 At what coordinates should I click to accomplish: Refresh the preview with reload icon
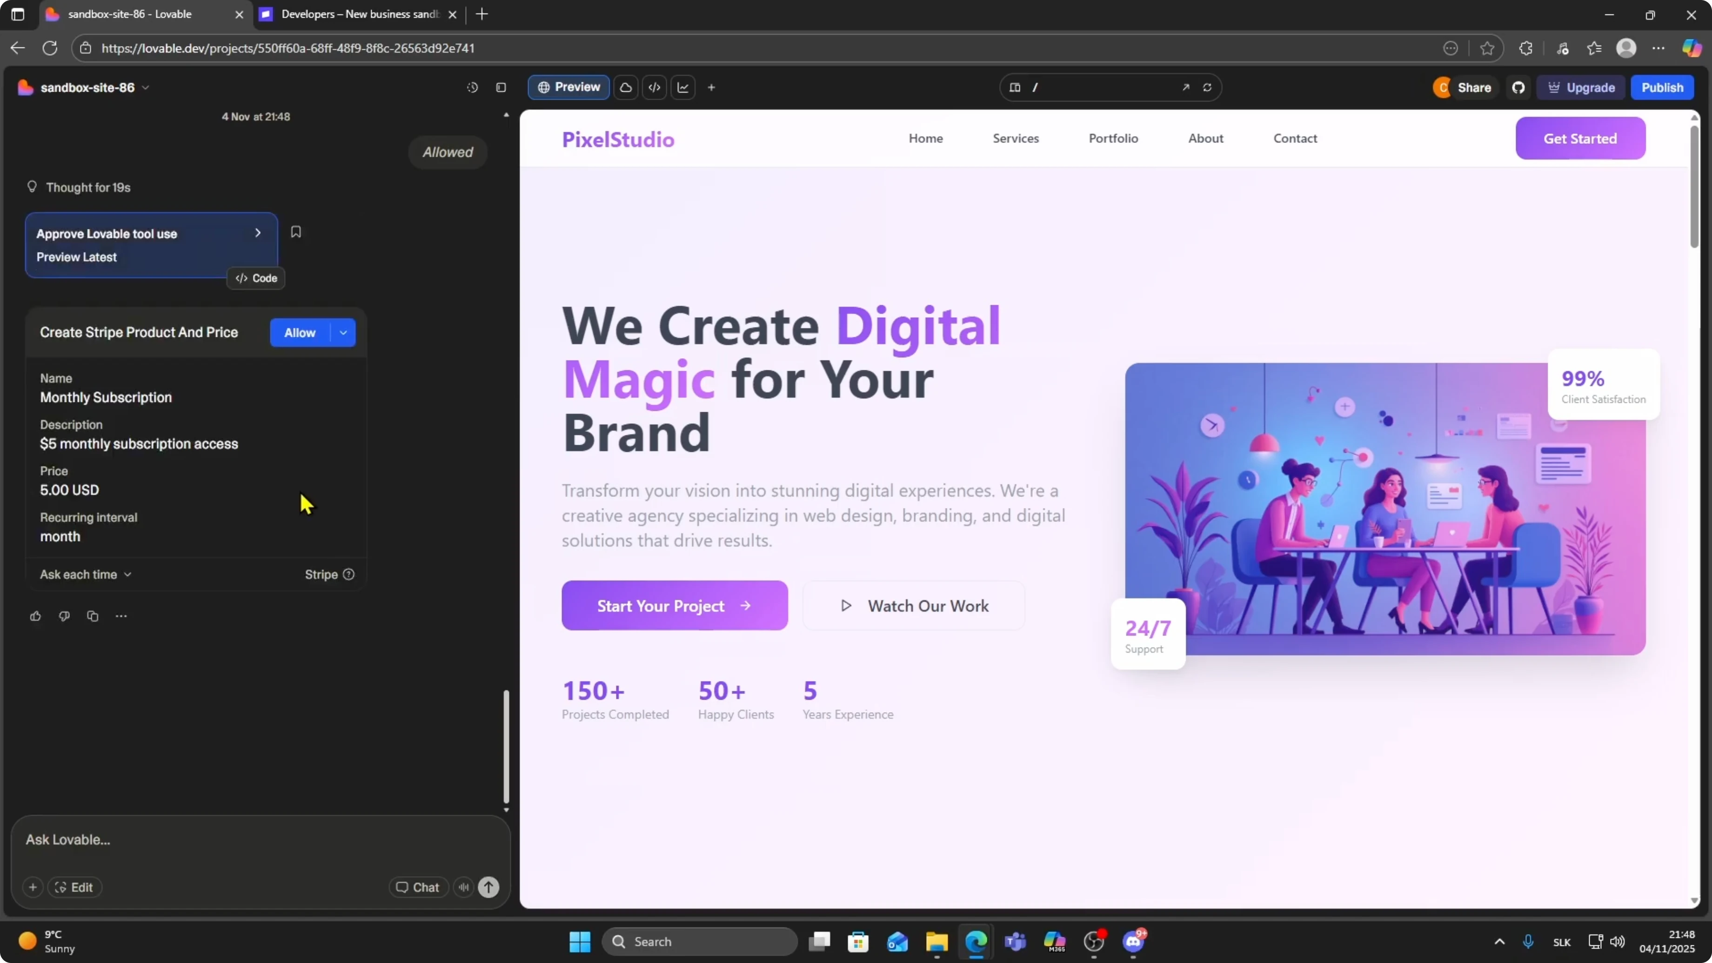tap(1207, 88)
